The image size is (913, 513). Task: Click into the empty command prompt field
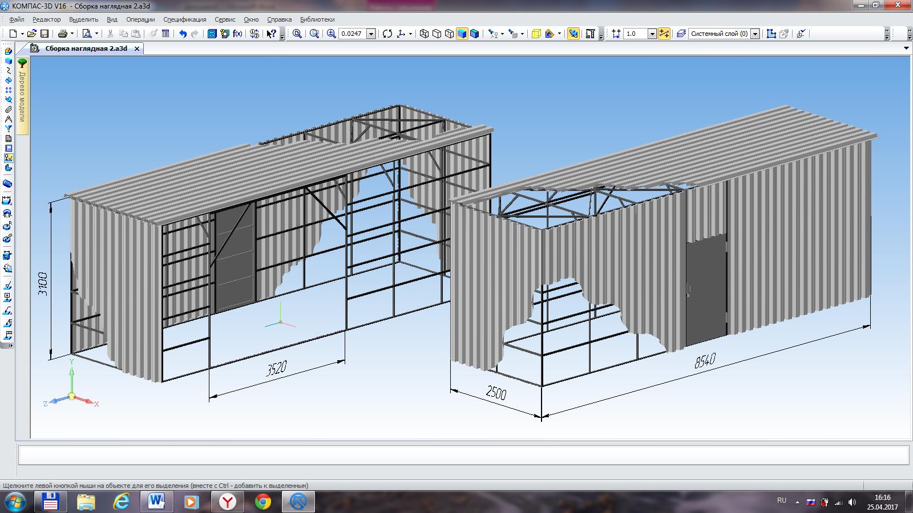[463, 455]
